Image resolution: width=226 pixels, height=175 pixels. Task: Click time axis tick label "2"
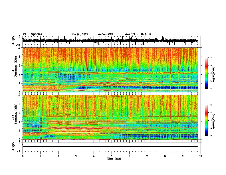(58, 156)
